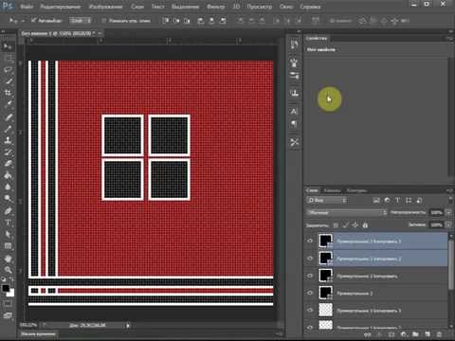Select the Pen tool
This screenshot has width=455, height=341.
[x=8, y=210]
